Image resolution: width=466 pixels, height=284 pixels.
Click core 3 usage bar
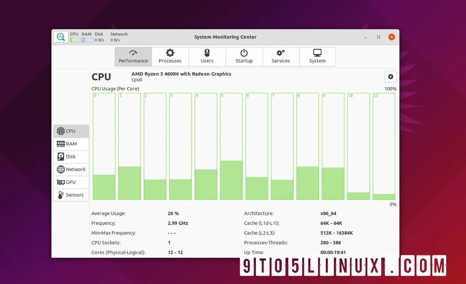coord(181,146)
